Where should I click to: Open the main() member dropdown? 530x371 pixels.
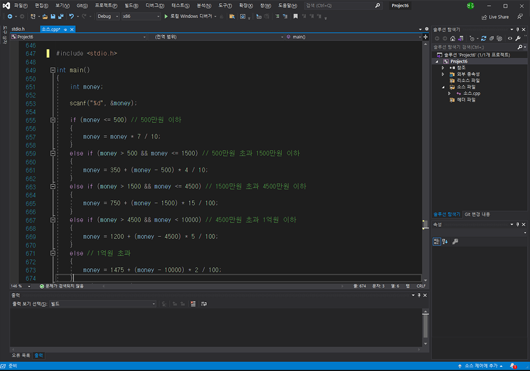353,37
